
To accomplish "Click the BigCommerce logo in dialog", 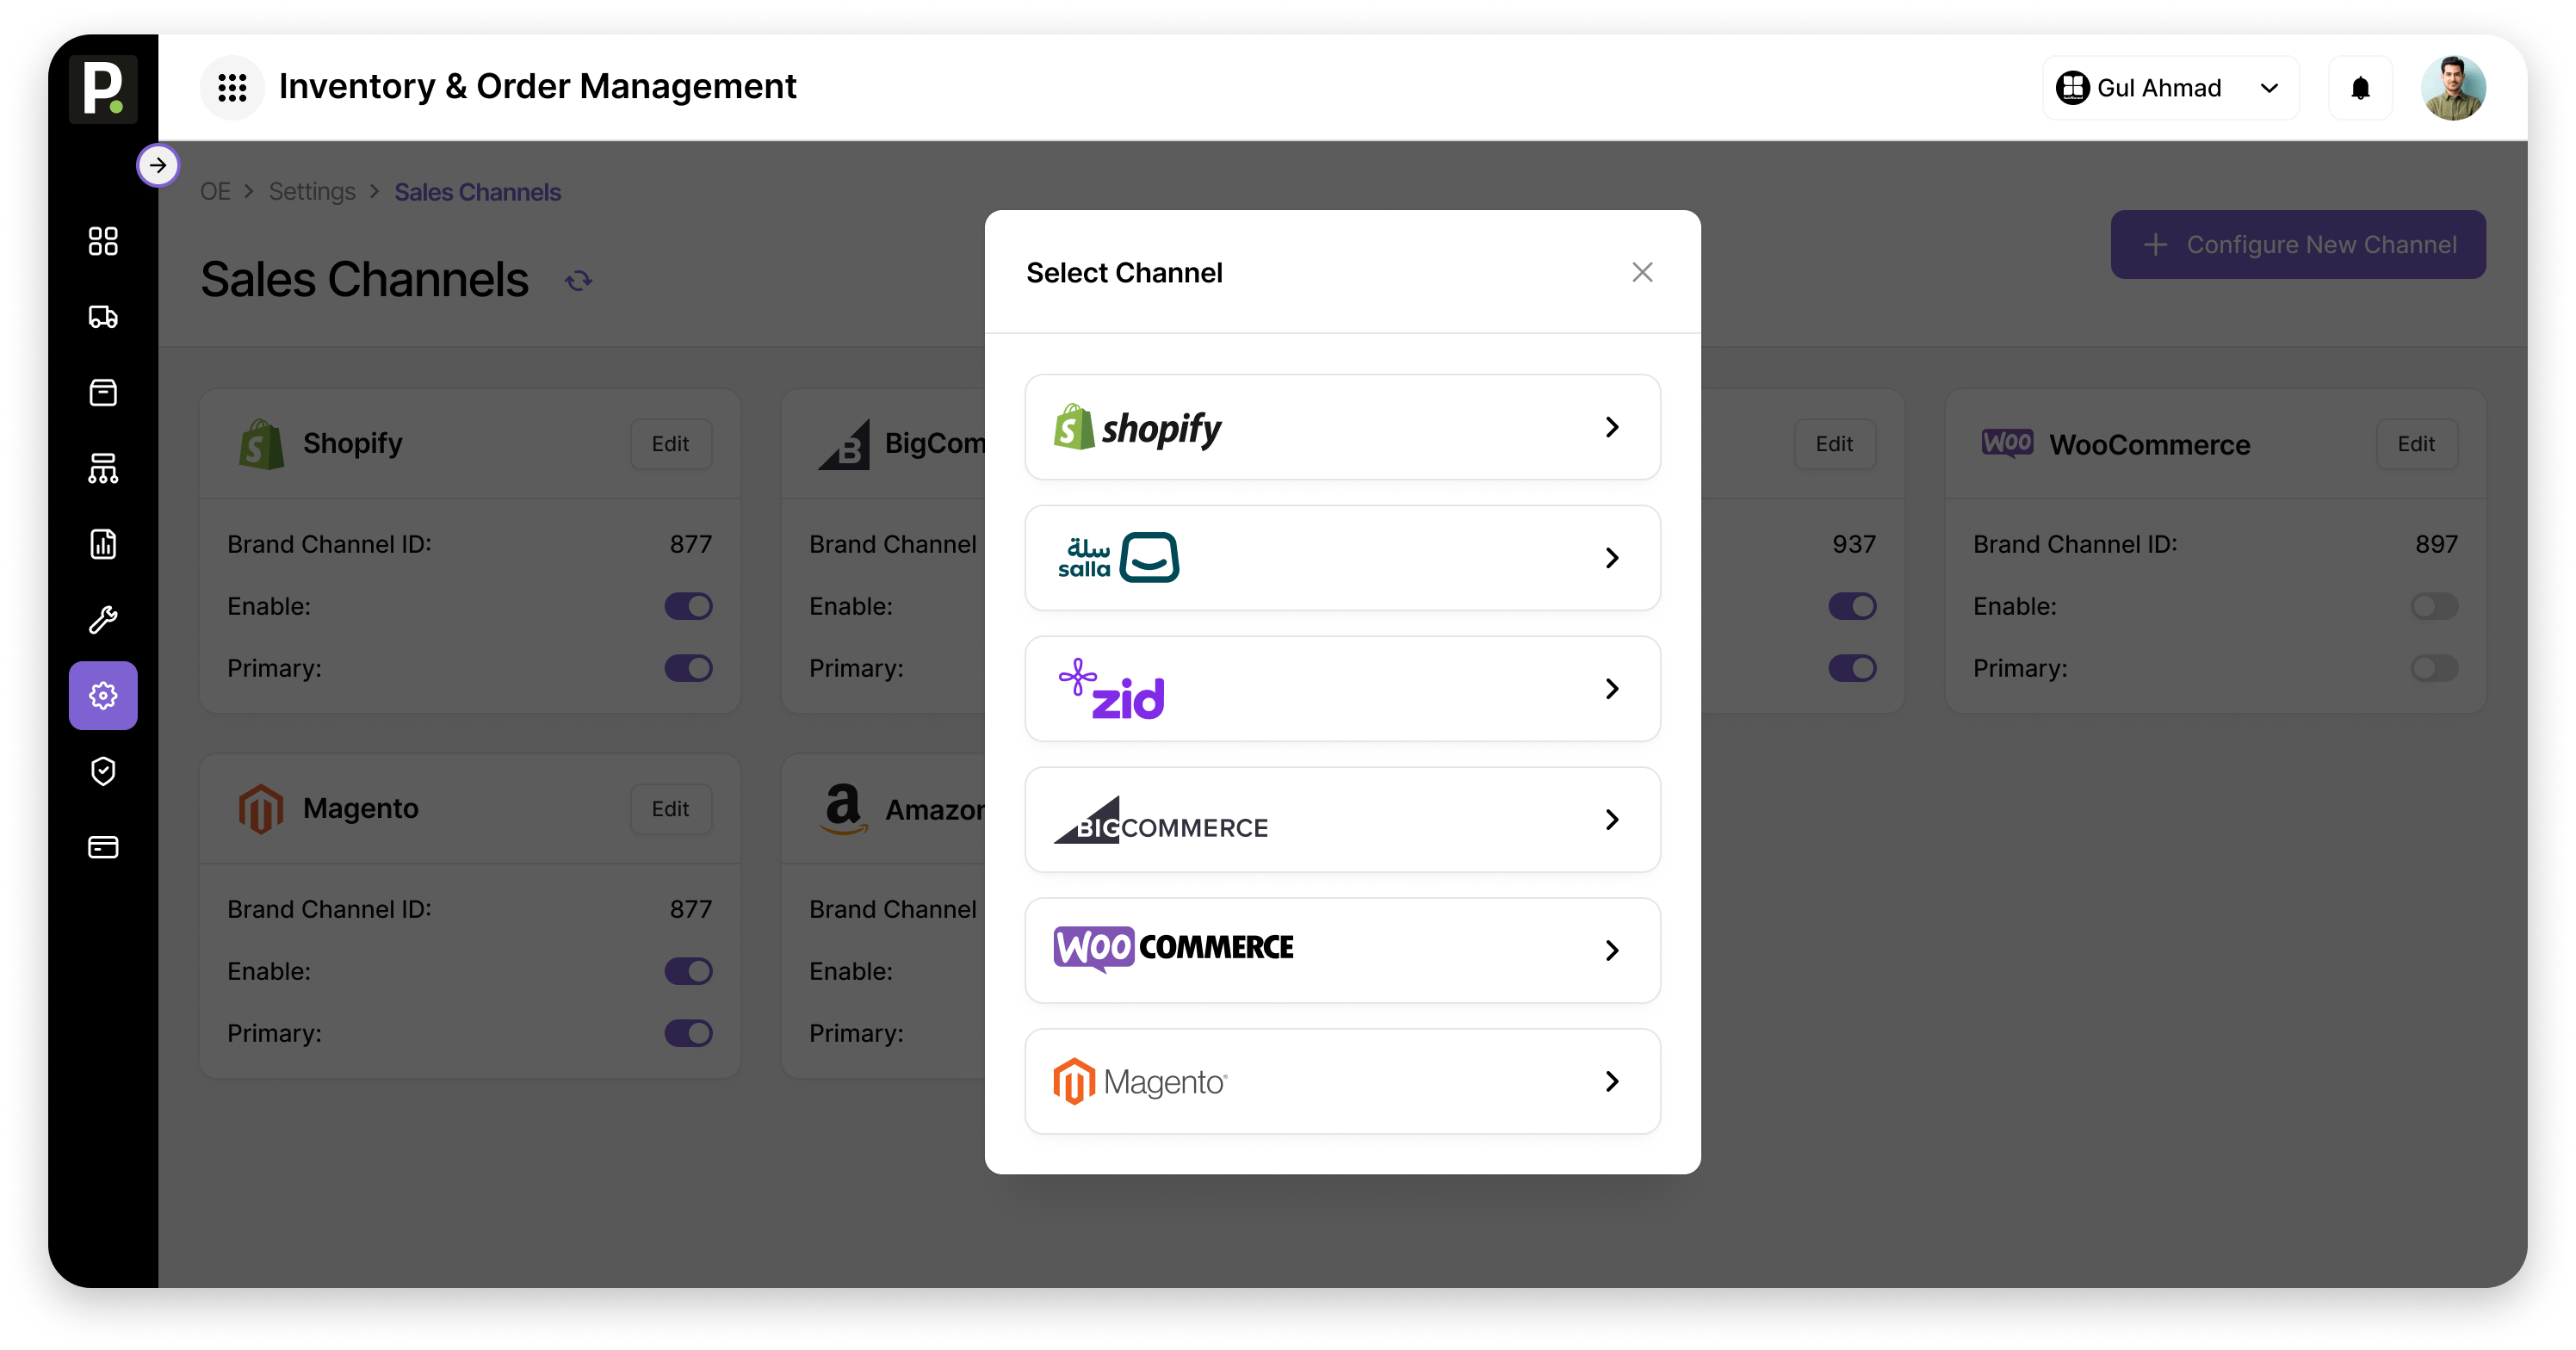I will pos(1161,820).
